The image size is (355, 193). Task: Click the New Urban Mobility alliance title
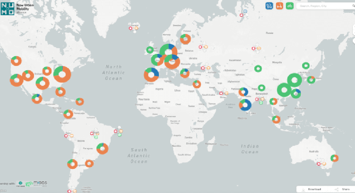27,8
